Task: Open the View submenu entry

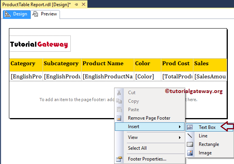Action: coord(150,137)
